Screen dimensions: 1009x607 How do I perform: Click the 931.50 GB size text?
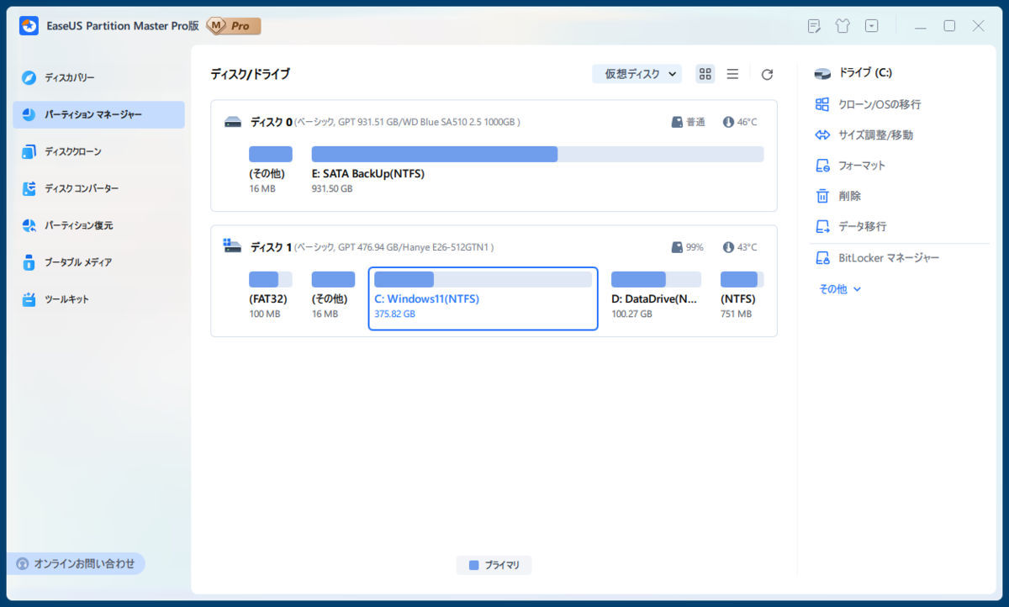(x=332, y=188)
